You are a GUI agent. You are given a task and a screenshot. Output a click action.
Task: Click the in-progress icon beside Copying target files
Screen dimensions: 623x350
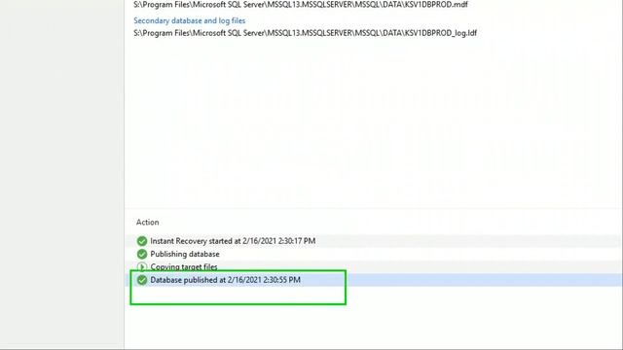(142, 266)
